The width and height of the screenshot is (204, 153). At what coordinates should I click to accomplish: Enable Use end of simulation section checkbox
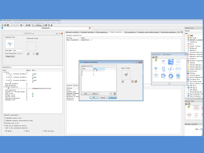[x=5, y=126]
